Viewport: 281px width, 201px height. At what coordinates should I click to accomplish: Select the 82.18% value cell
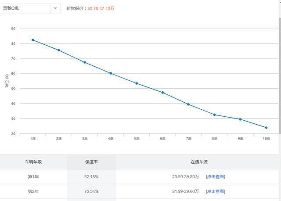coord(91,177)
